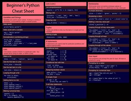Select the last_bike = bikes[-1] code line
131x101 pixels.
click(x=13, y=70)
